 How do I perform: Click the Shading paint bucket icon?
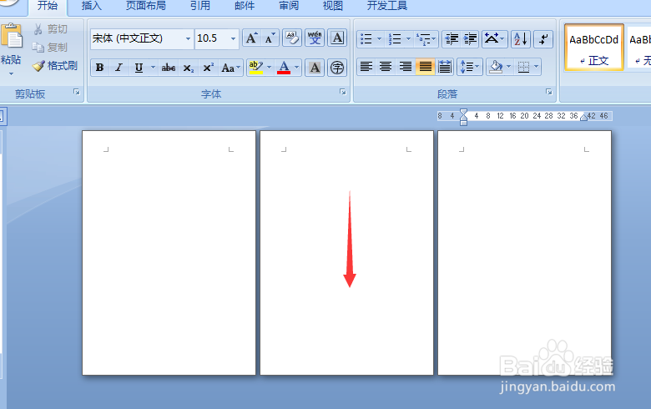496,67
